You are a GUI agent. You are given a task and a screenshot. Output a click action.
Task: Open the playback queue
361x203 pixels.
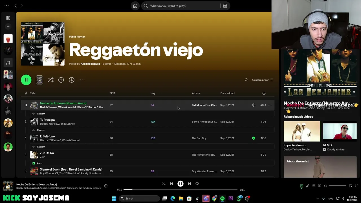(x=314, y=186)
